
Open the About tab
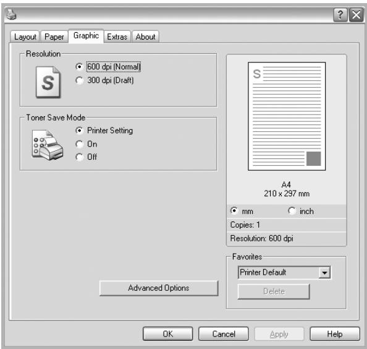pyautogui.click(x=145, y=37)
